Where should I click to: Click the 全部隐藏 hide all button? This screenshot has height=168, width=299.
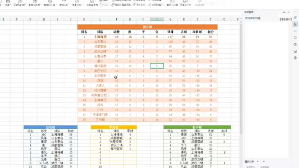click(x=265, y=167)
